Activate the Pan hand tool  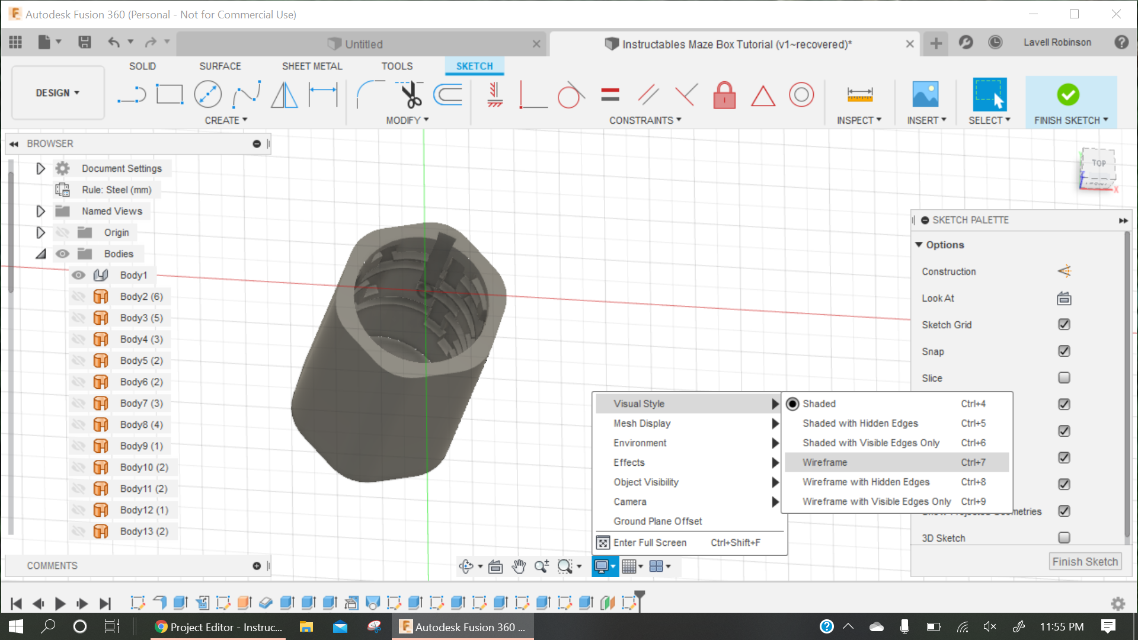[x=519, y=567]
